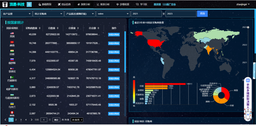Click the United States flag icon
256x126 pixels.
click(12, 33)
